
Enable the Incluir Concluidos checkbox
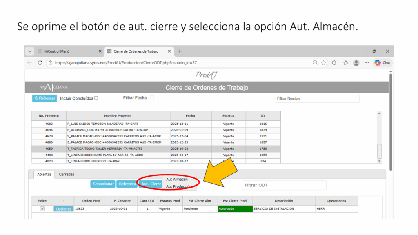(96, 98)
